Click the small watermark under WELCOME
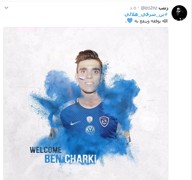 pyautogui.click(x=36, y=155)
